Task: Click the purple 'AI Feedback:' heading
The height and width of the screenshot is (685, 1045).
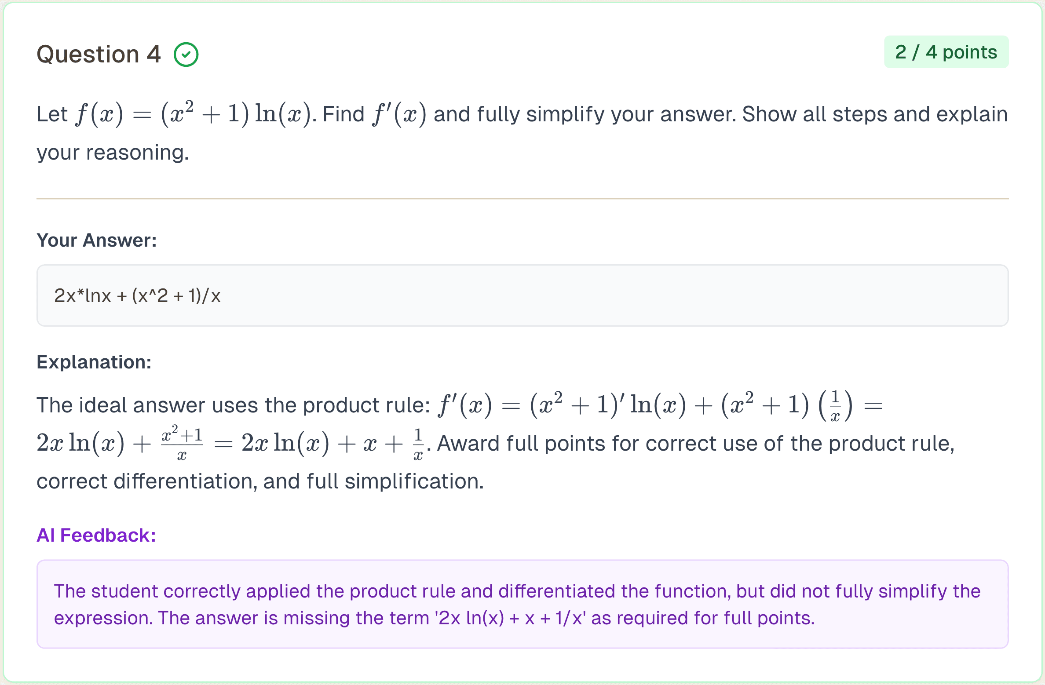Action: [x=96, y=536]
